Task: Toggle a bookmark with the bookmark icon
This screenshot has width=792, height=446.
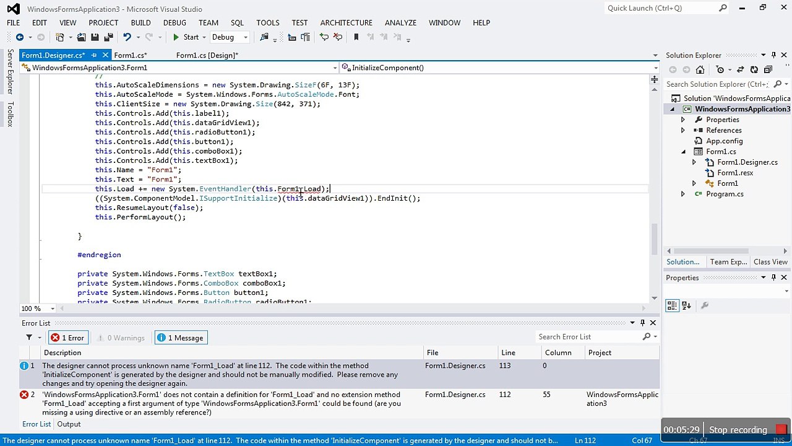Action: [x=356, y=37]
